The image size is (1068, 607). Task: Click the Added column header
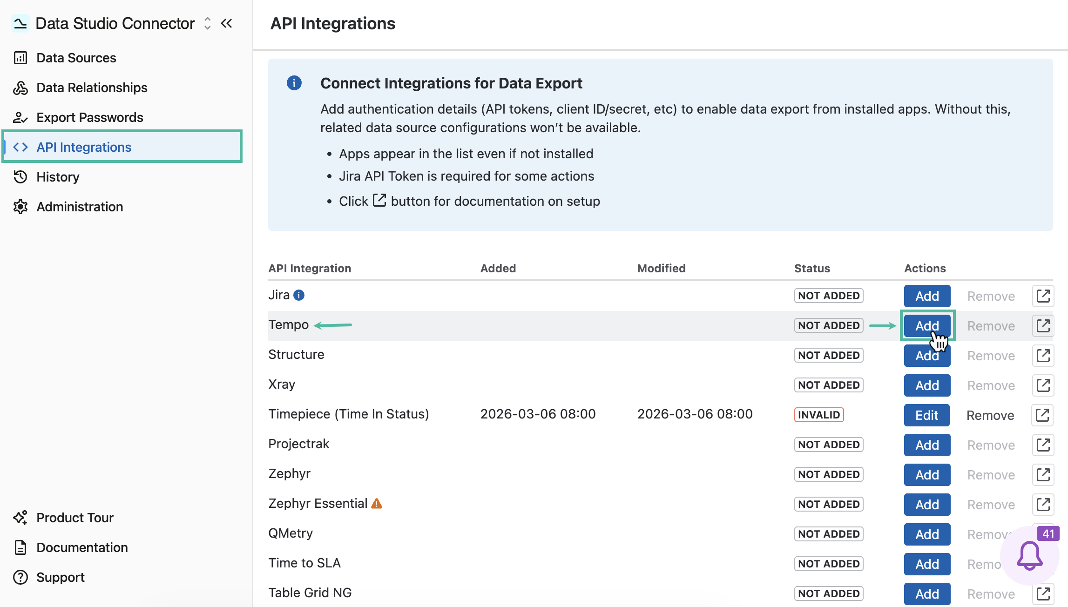pyautogui.click(x=498, y=268)
